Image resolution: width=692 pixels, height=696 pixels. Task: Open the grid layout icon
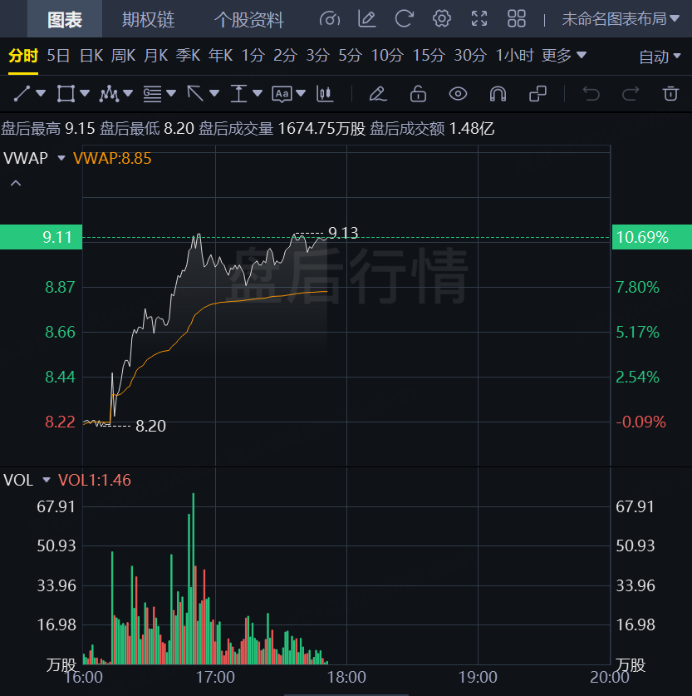coord(517,18)
